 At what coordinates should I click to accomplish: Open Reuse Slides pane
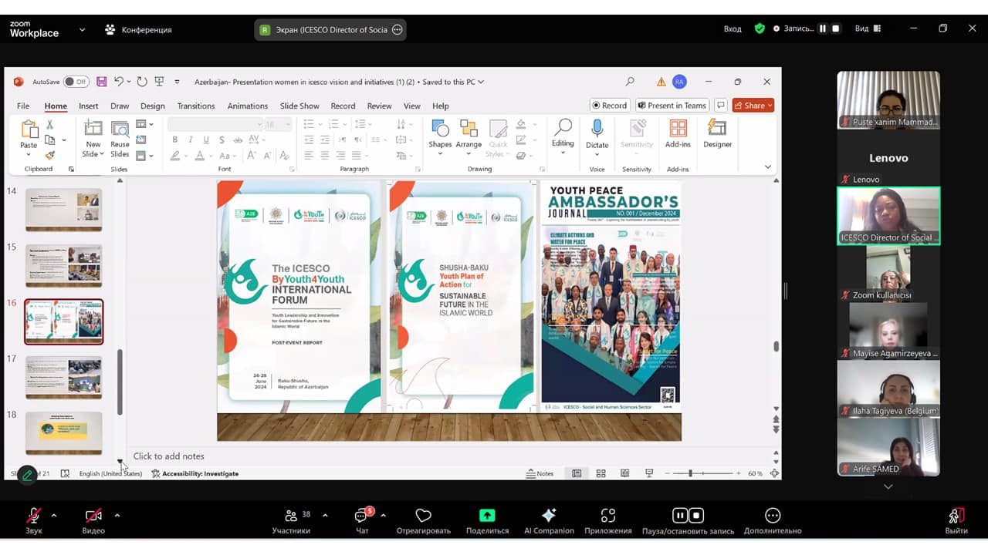[120, 139]
